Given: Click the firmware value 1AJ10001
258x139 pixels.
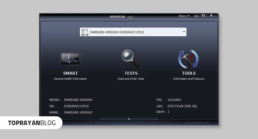Looking at the screenshot, I should pyautogui.click(x=174, y=100).
